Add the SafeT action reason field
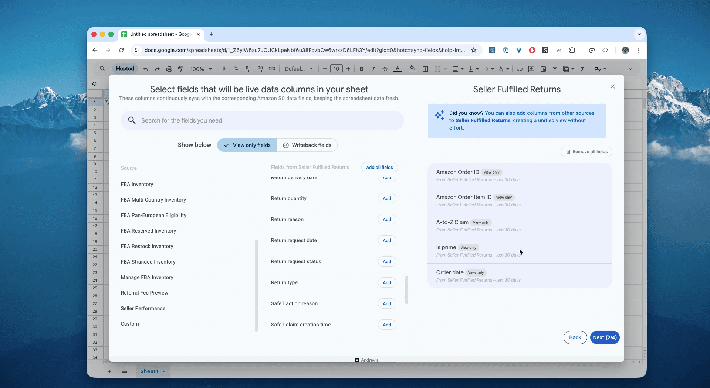 (x=387, y=304)
